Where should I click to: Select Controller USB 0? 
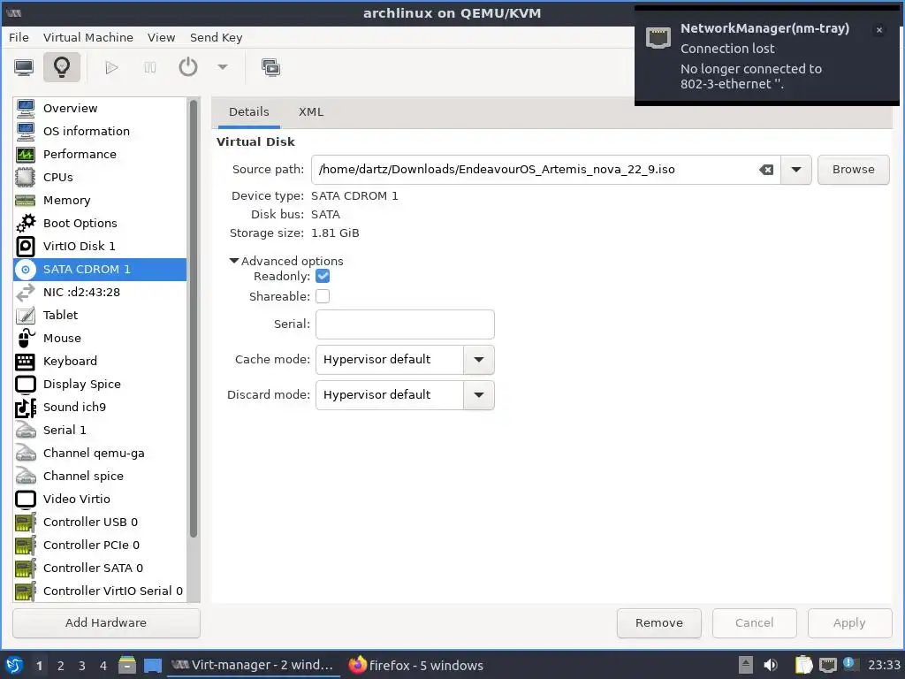tap(100, 522)
